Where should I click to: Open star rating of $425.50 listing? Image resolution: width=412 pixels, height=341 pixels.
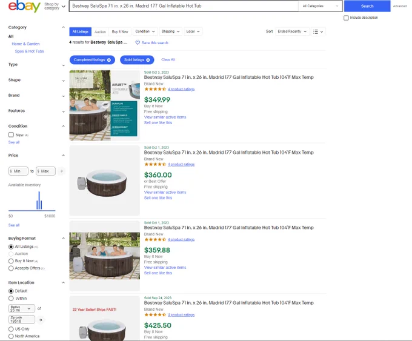click(x=155, y=315)
